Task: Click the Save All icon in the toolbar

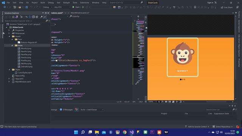Action: 27,7
